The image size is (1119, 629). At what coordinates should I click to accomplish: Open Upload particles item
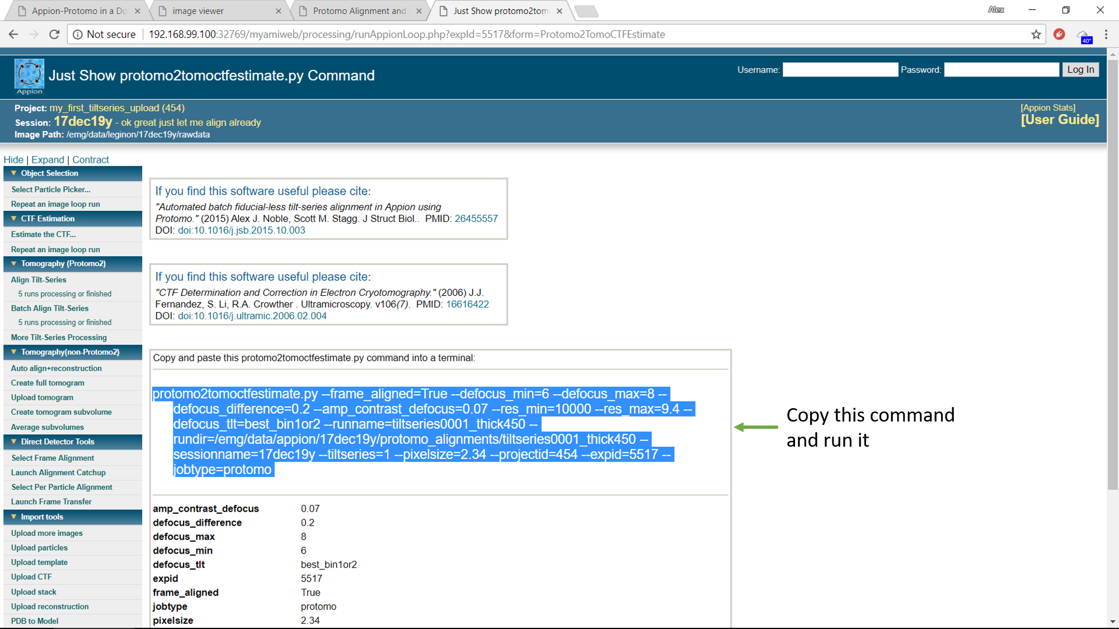(x=39, y=548)
